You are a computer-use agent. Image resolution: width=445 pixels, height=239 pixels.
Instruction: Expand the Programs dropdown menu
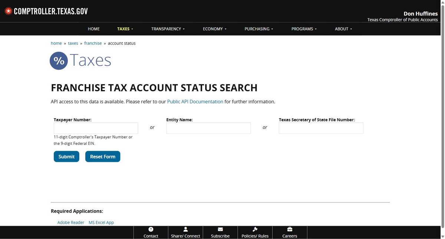click(x=304, y=29)
